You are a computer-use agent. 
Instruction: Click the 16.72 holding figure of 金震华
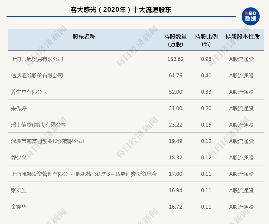pos(175,207)
